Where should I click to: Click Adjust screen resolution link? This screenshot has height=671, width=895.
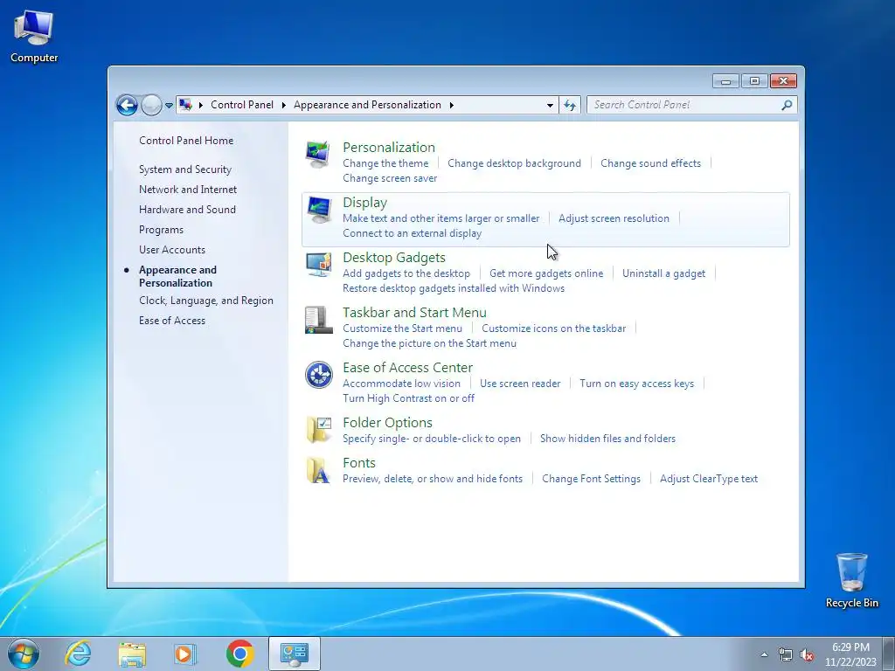pos(614,218)
